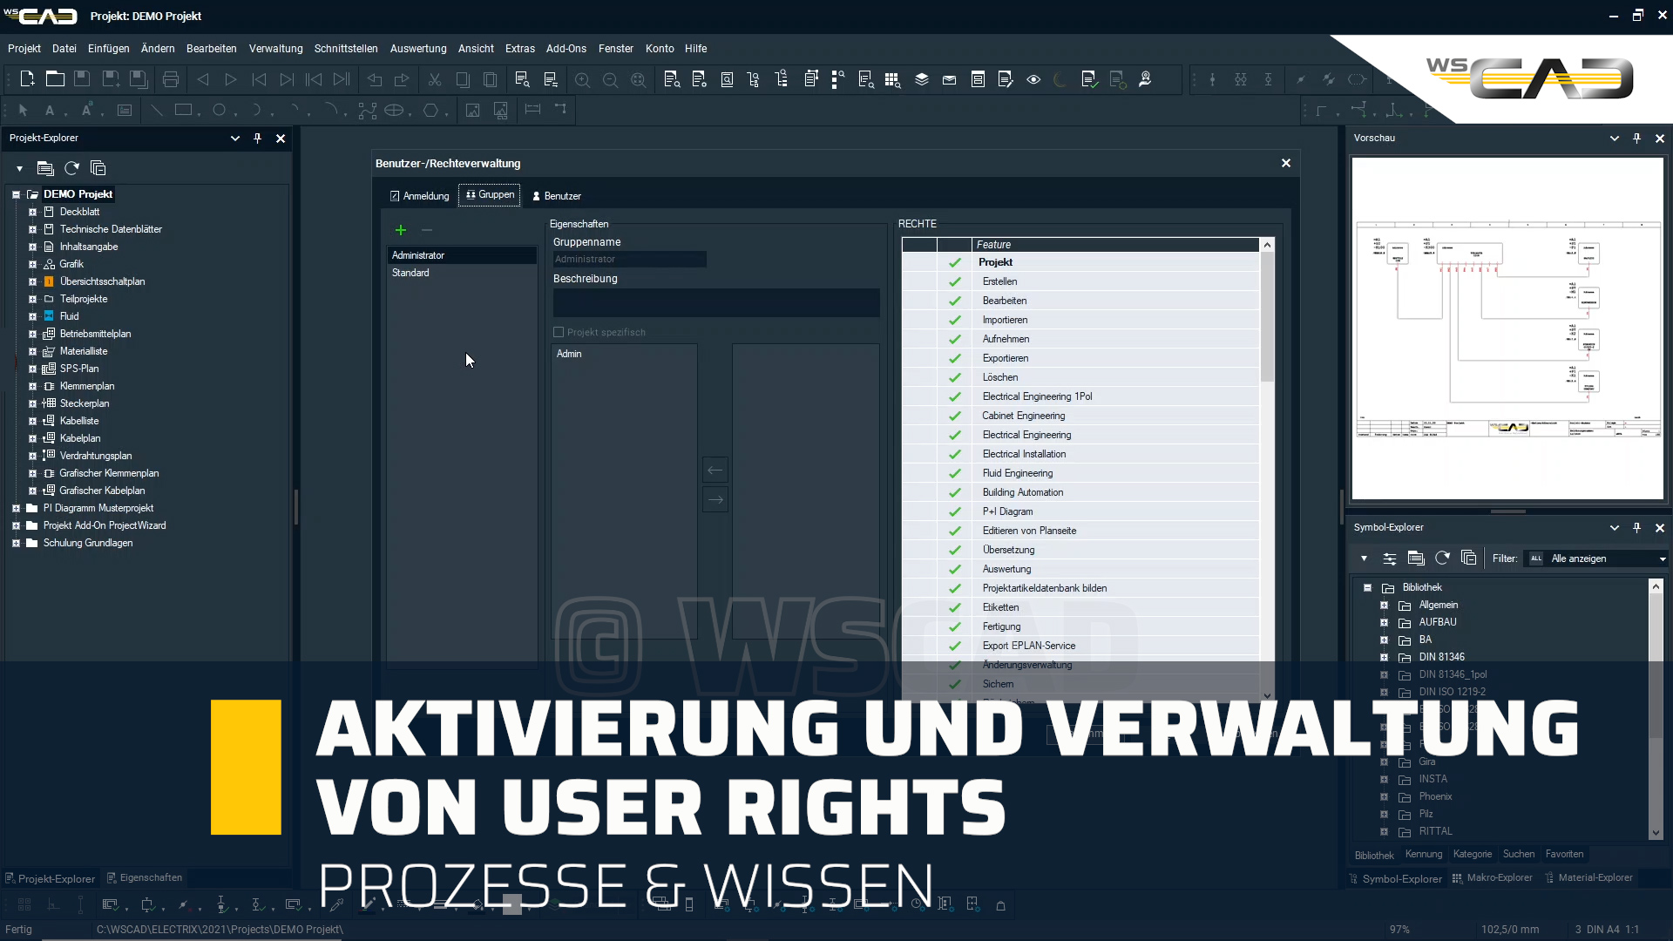Expand the RITTAL library folder
Viewport: 1673px width, 941px height.
coord(1385,832)
